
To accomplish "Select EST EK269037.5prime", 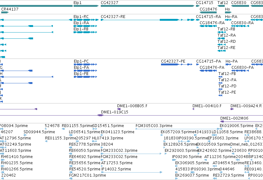I will coord(176,178).
